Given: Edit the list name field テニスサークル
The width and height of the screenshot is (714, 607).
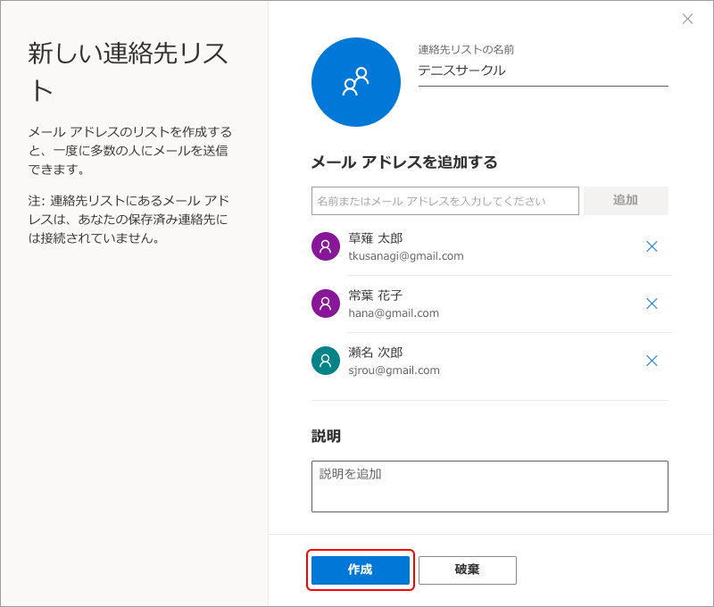Looking at the screenshot, I should pyautogui.click(x=543, y=71).
